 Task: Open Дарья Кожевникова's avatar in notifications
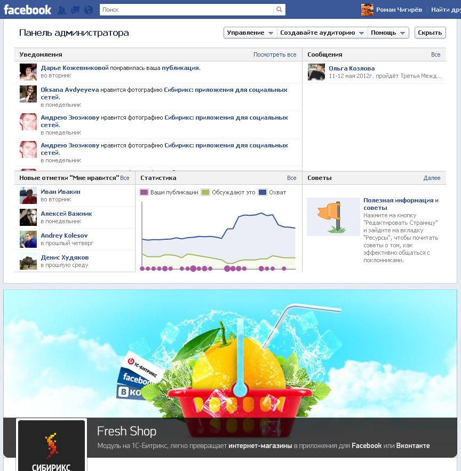[x=28, y=72]
